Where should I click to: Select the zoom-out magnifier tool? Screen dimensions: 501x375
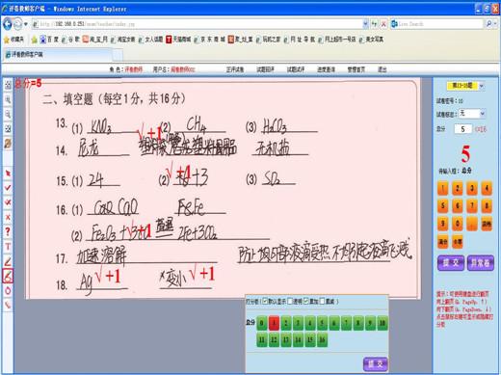(8, 114)
